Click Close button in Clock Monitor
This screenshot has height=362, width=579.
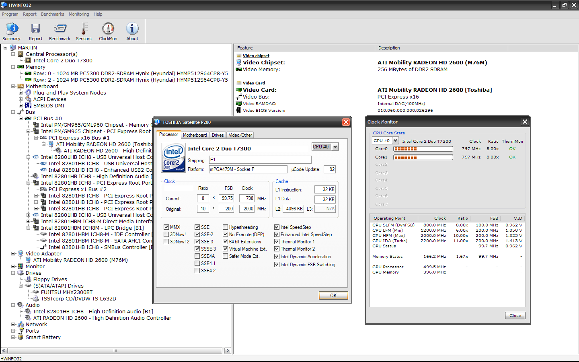coord(515,316)
